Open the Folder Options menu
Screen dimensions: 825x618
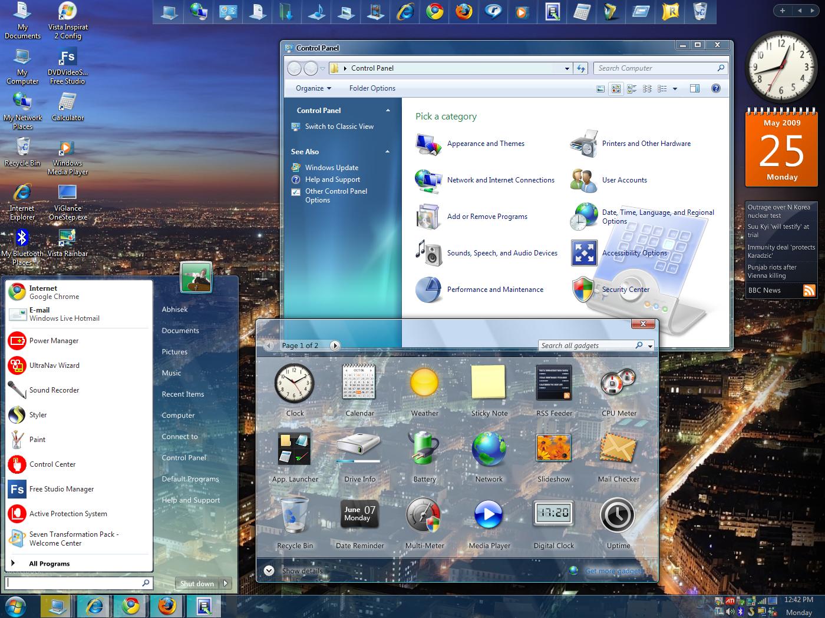point(372,88)
